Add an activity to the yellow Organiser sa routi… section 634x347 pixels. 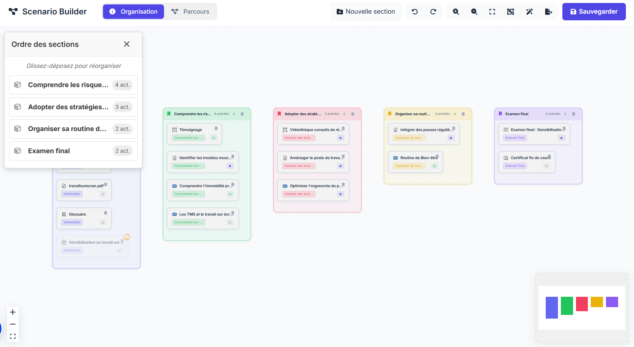click(x=455, y=114)
